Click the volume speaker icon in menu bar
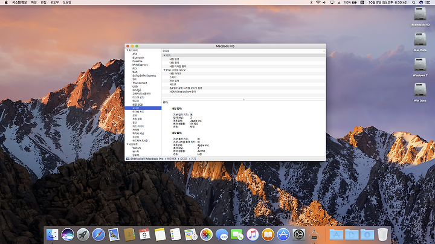This screenshot has height=244, width=435. tap(324, 2)
